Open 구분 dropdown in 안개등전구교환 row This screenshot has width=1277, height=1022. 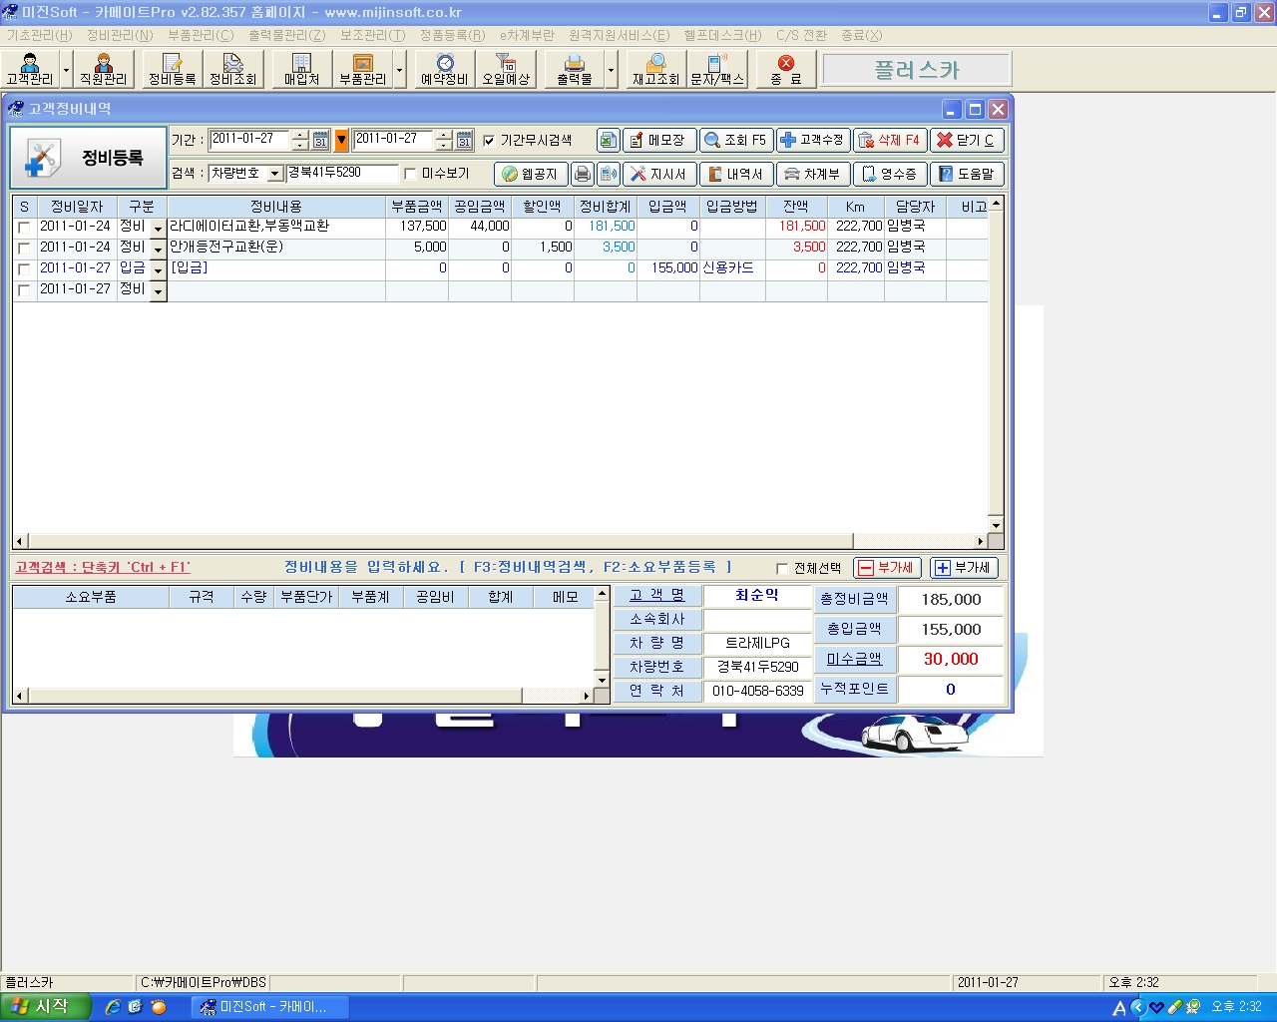[x=158, y=250]
